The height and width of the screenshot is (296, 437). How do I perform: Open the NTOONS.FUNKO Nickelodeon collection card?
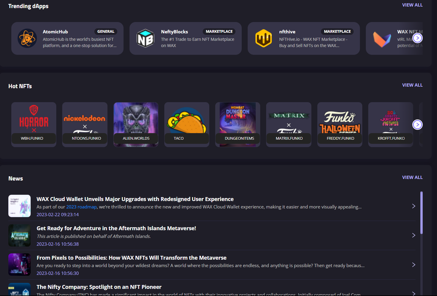[x=85, y=124]
